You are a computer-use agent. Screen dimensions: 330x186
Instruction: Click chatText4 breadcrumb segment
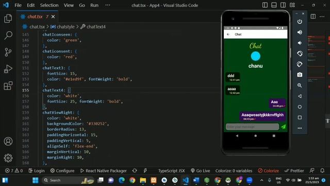click(x=96, y=27)
